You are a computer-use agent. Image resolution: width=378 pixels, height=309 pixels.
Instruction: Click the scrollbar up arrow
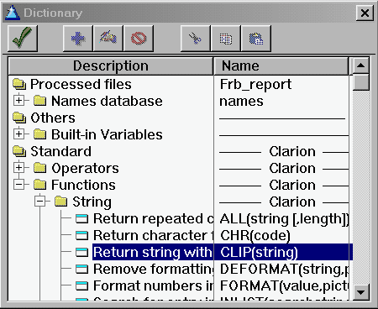360,65
